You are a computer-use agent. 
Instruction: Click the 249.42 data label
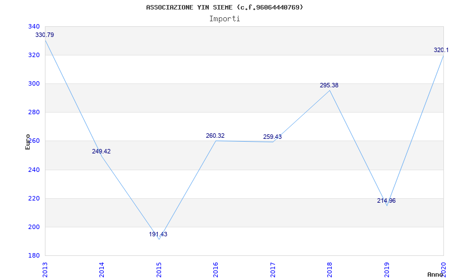pyautogui.click(x=101, y=151)
